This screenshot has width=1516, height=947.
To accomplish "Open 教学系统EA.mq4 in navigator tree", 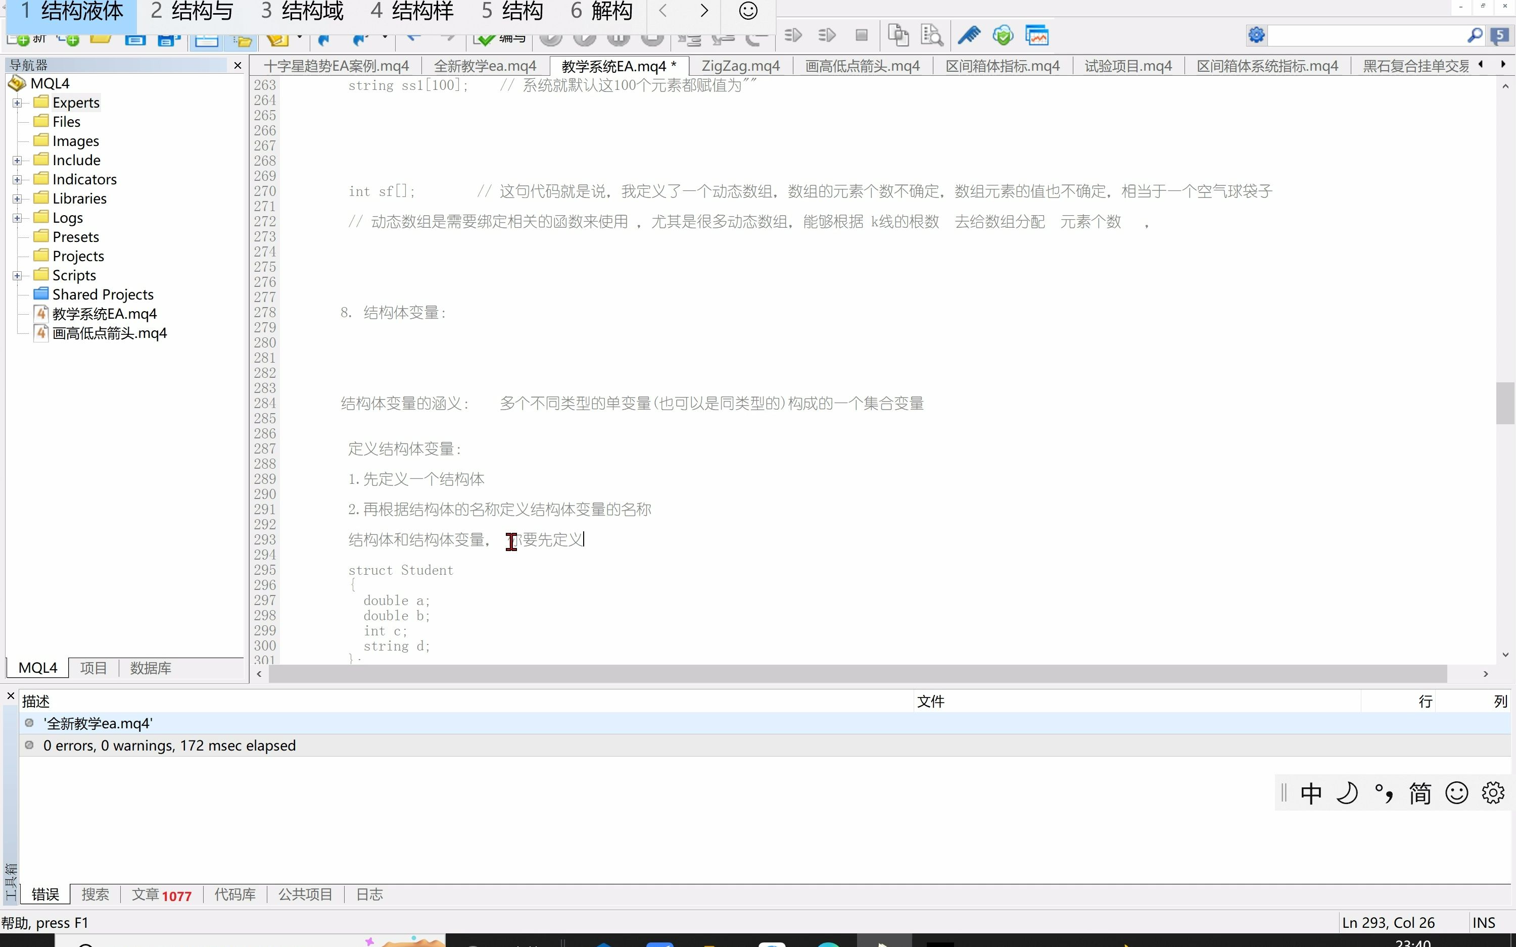I will (104, 314).
